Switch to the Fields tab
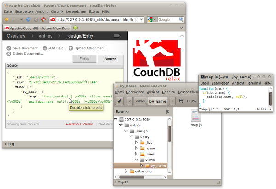Viewport: 276px width, 189px height. 84,59
